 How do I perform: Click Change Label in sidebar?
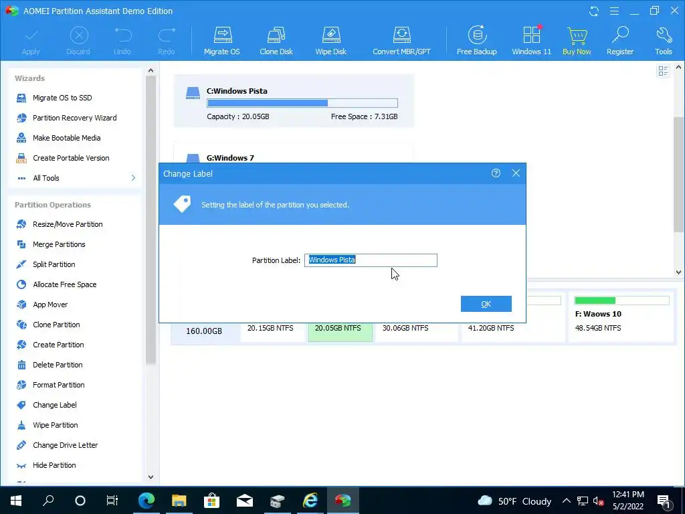click(x=55, y=405)
